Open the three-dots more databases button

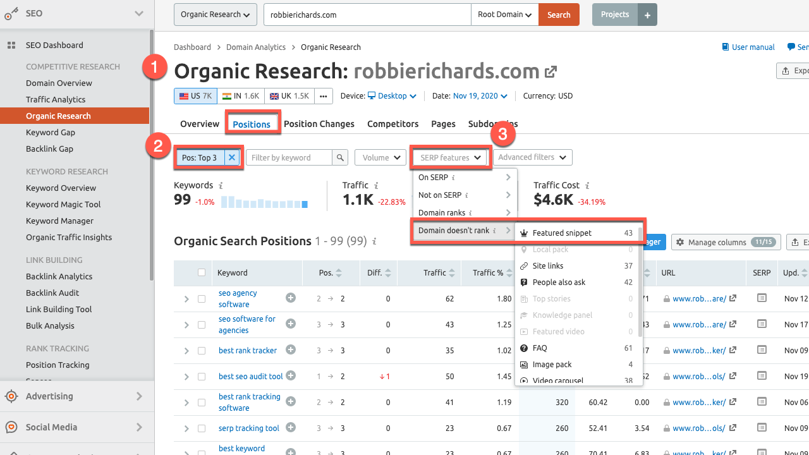click(x=324, y=96)
